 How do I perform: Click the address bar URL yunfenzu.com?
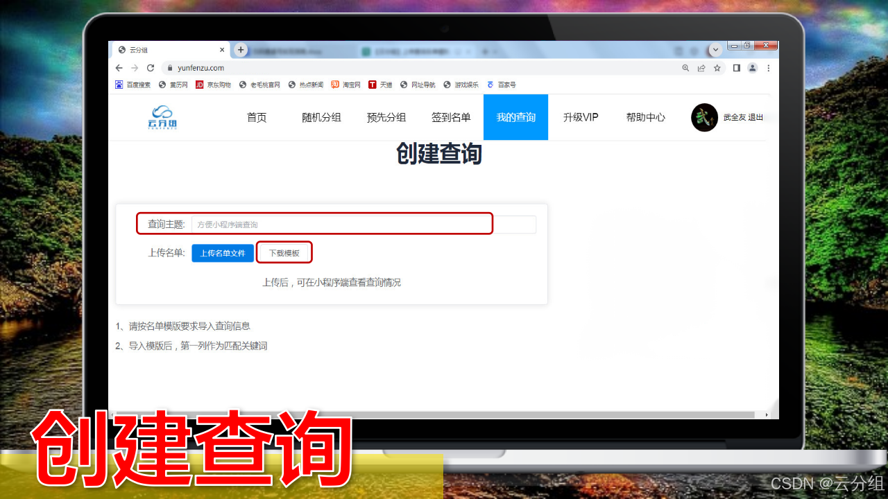pos(201,68)
